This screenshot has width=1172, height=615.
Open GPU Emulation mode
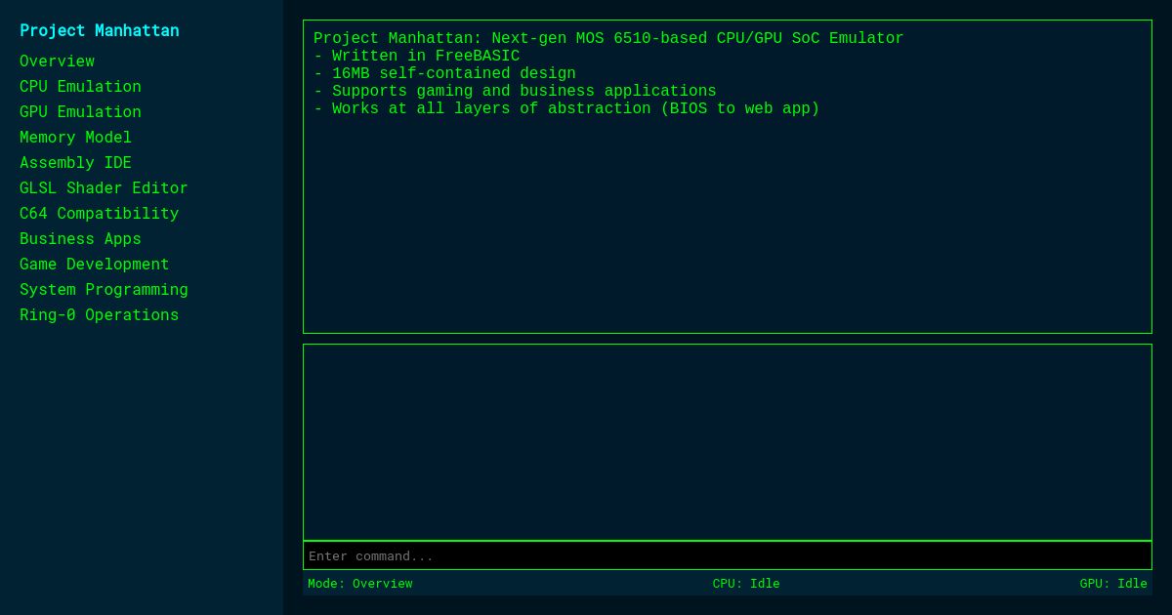pos(80,111)
